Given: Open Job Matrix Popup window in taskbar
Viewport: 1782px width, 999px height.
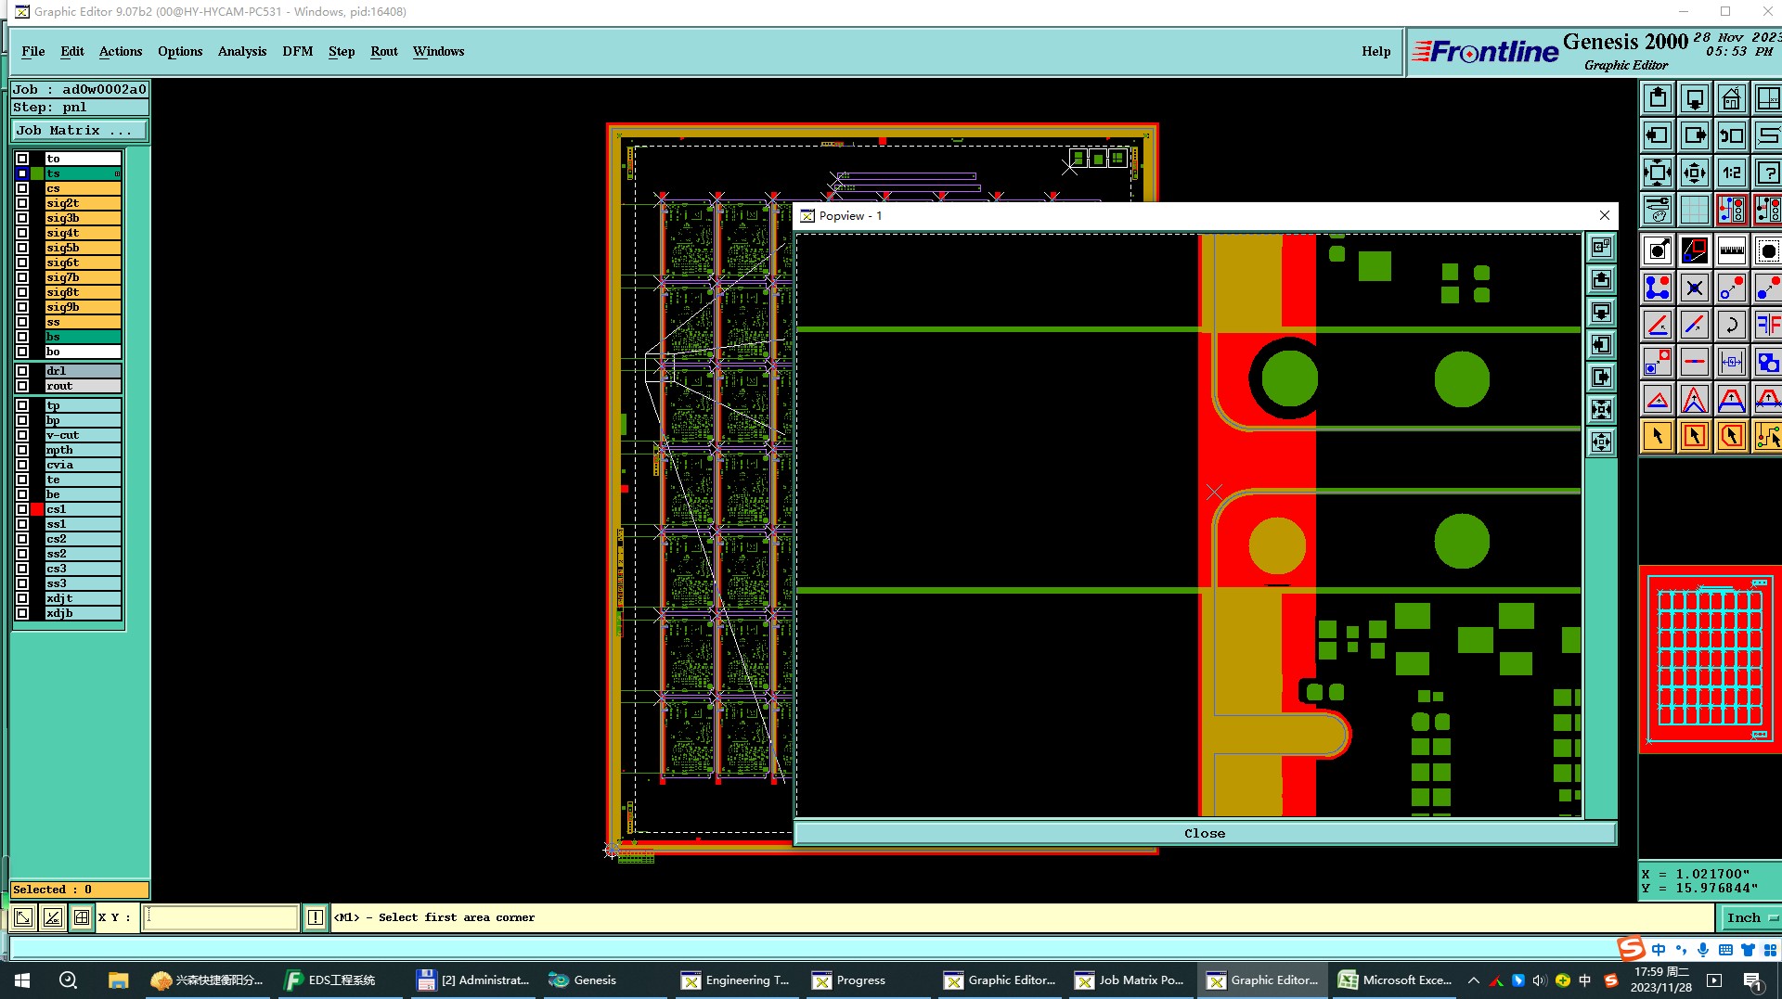Looking at the screenshot, I should pos(1130,980).
